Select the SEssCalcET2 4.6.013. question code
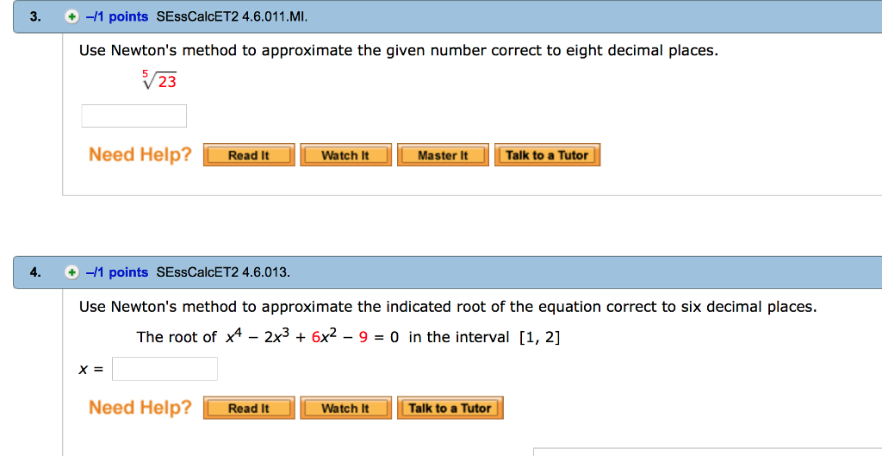The height and width of the screenshot is (456, 882). click(223, 272)
